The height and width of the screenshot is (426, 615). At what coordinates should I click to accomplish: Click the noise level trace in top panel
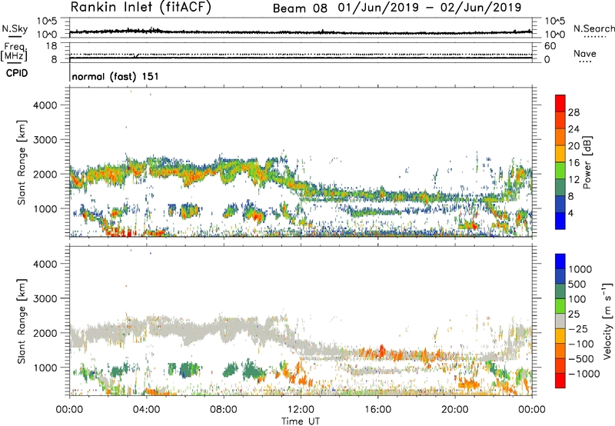click(x=301, y=32)
